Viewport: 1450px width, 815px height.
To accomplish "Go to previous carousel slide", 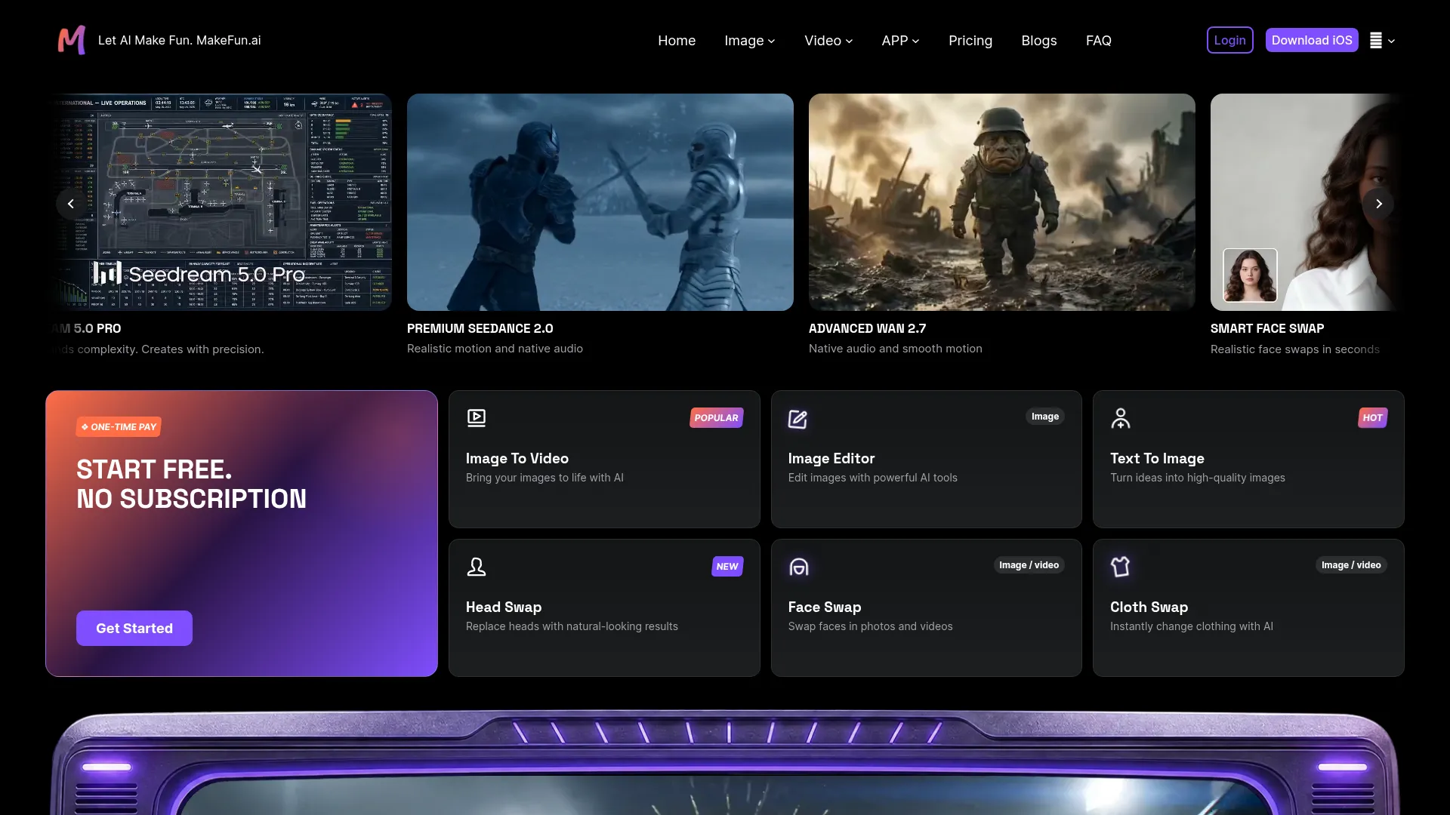I will point(71,204).
